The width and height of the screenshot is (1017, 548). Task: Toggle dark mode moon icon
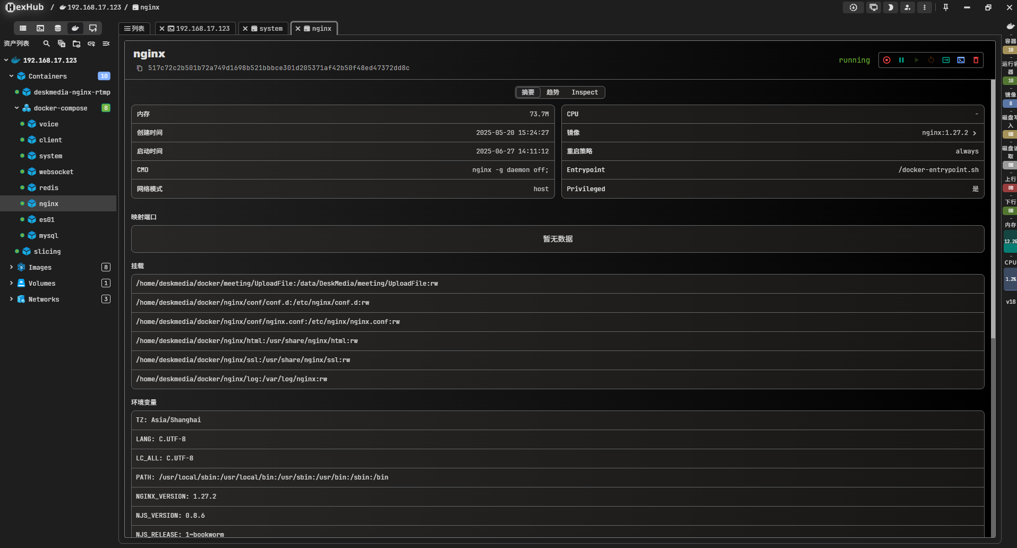pyautogui.click(x=891, y=7)
